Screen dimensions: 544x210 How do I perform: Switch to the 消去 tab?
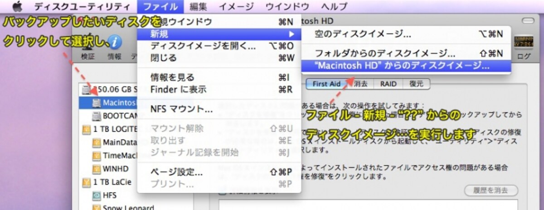click(x=360, y=84)
